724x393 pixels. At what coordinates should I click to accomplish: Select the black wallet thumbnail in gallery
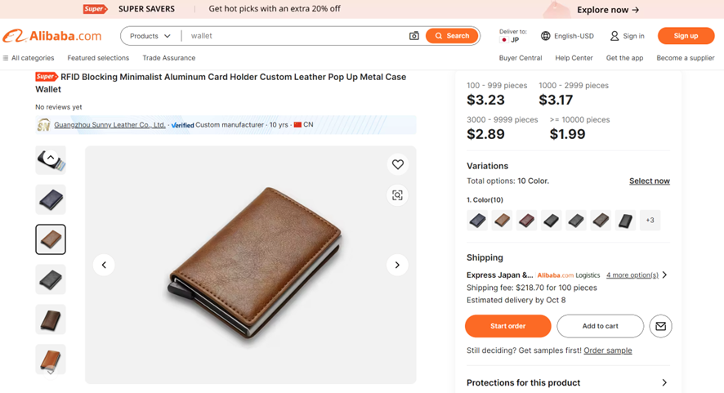tap(51, 279)
